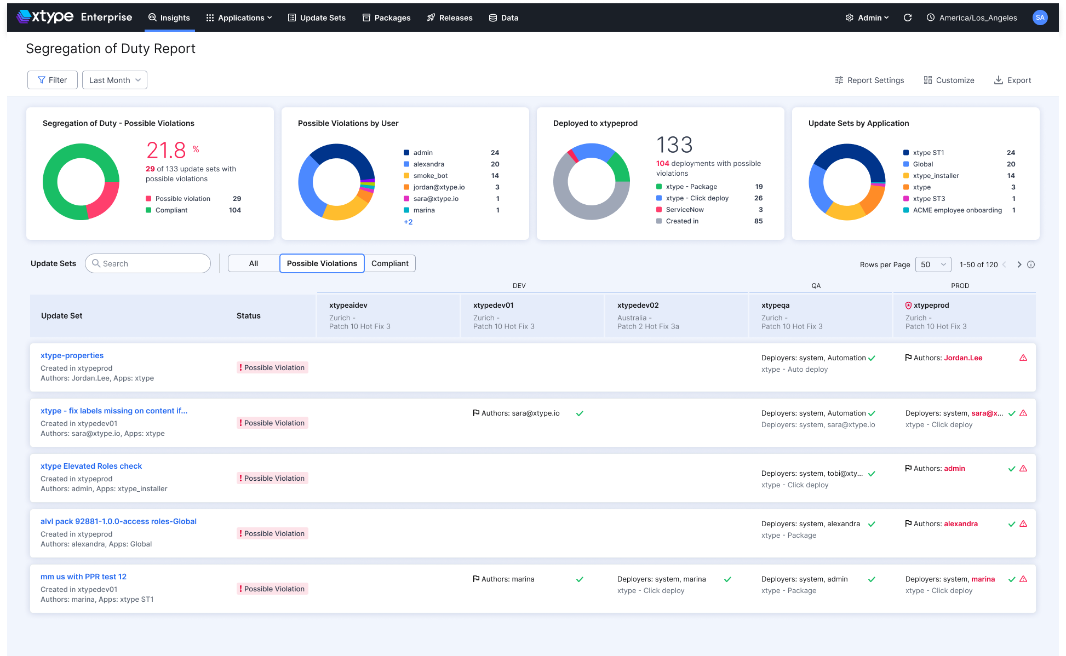Open xtype Elevated Roles check link

[x=91, y=466]
